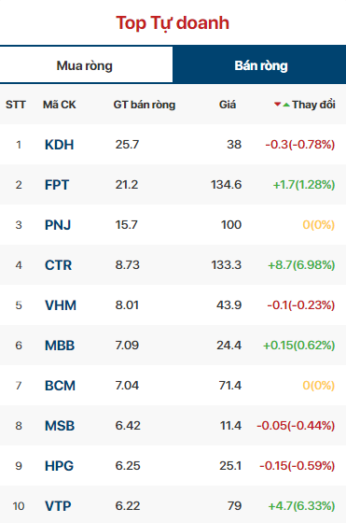Open the BCM stock code
The image size is (346, 523).
(61, 386)
